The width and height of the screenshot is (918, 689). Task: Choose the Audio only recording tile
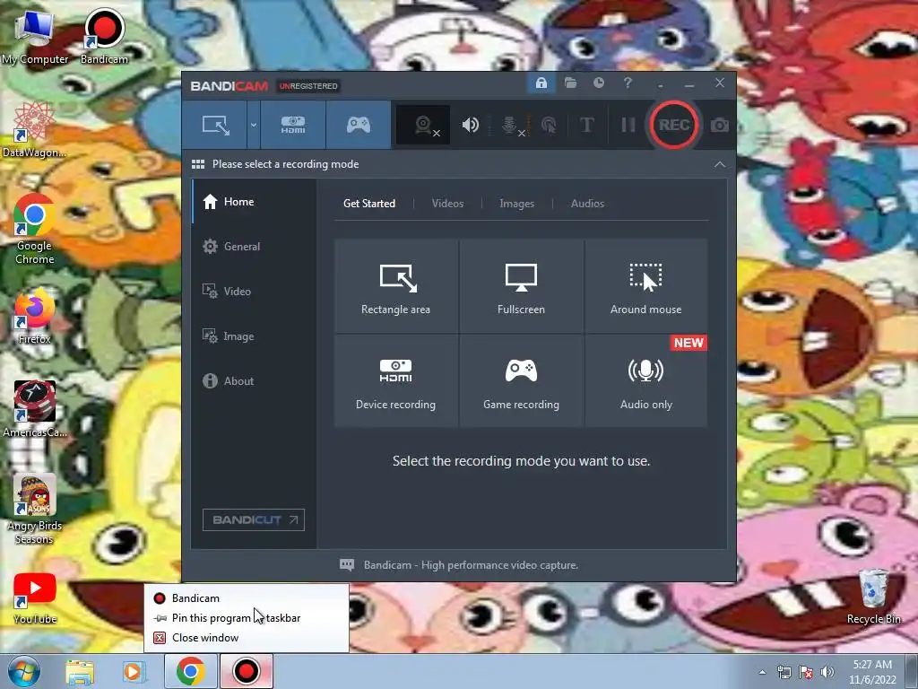645,380
